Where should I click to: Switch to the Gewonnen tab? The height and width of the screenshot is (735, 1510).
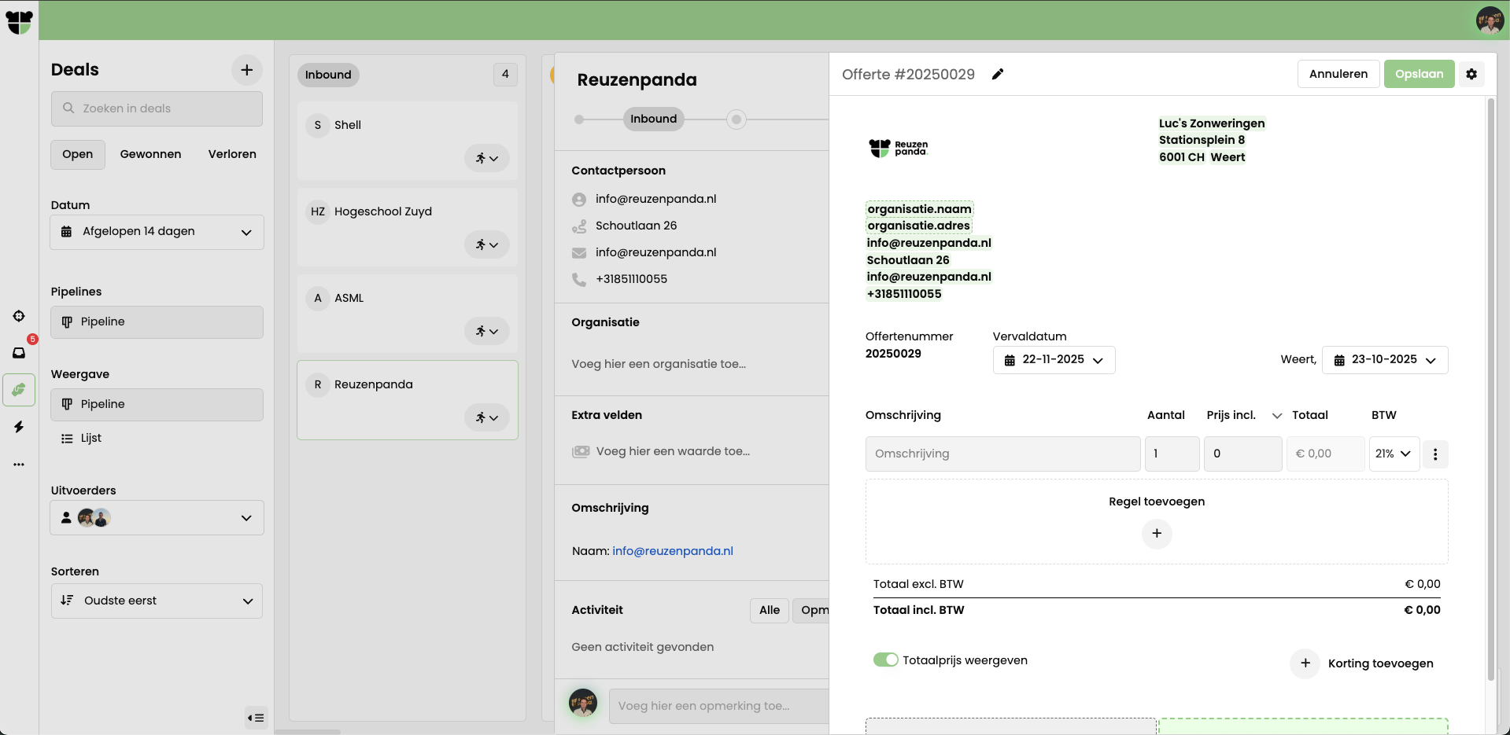pos(150,154)
